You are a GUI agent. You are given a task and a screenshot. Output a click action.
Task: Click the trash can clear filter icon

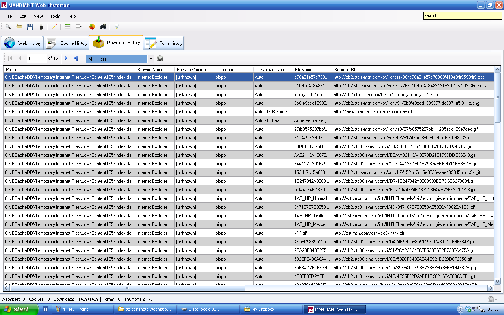(160, 58)
